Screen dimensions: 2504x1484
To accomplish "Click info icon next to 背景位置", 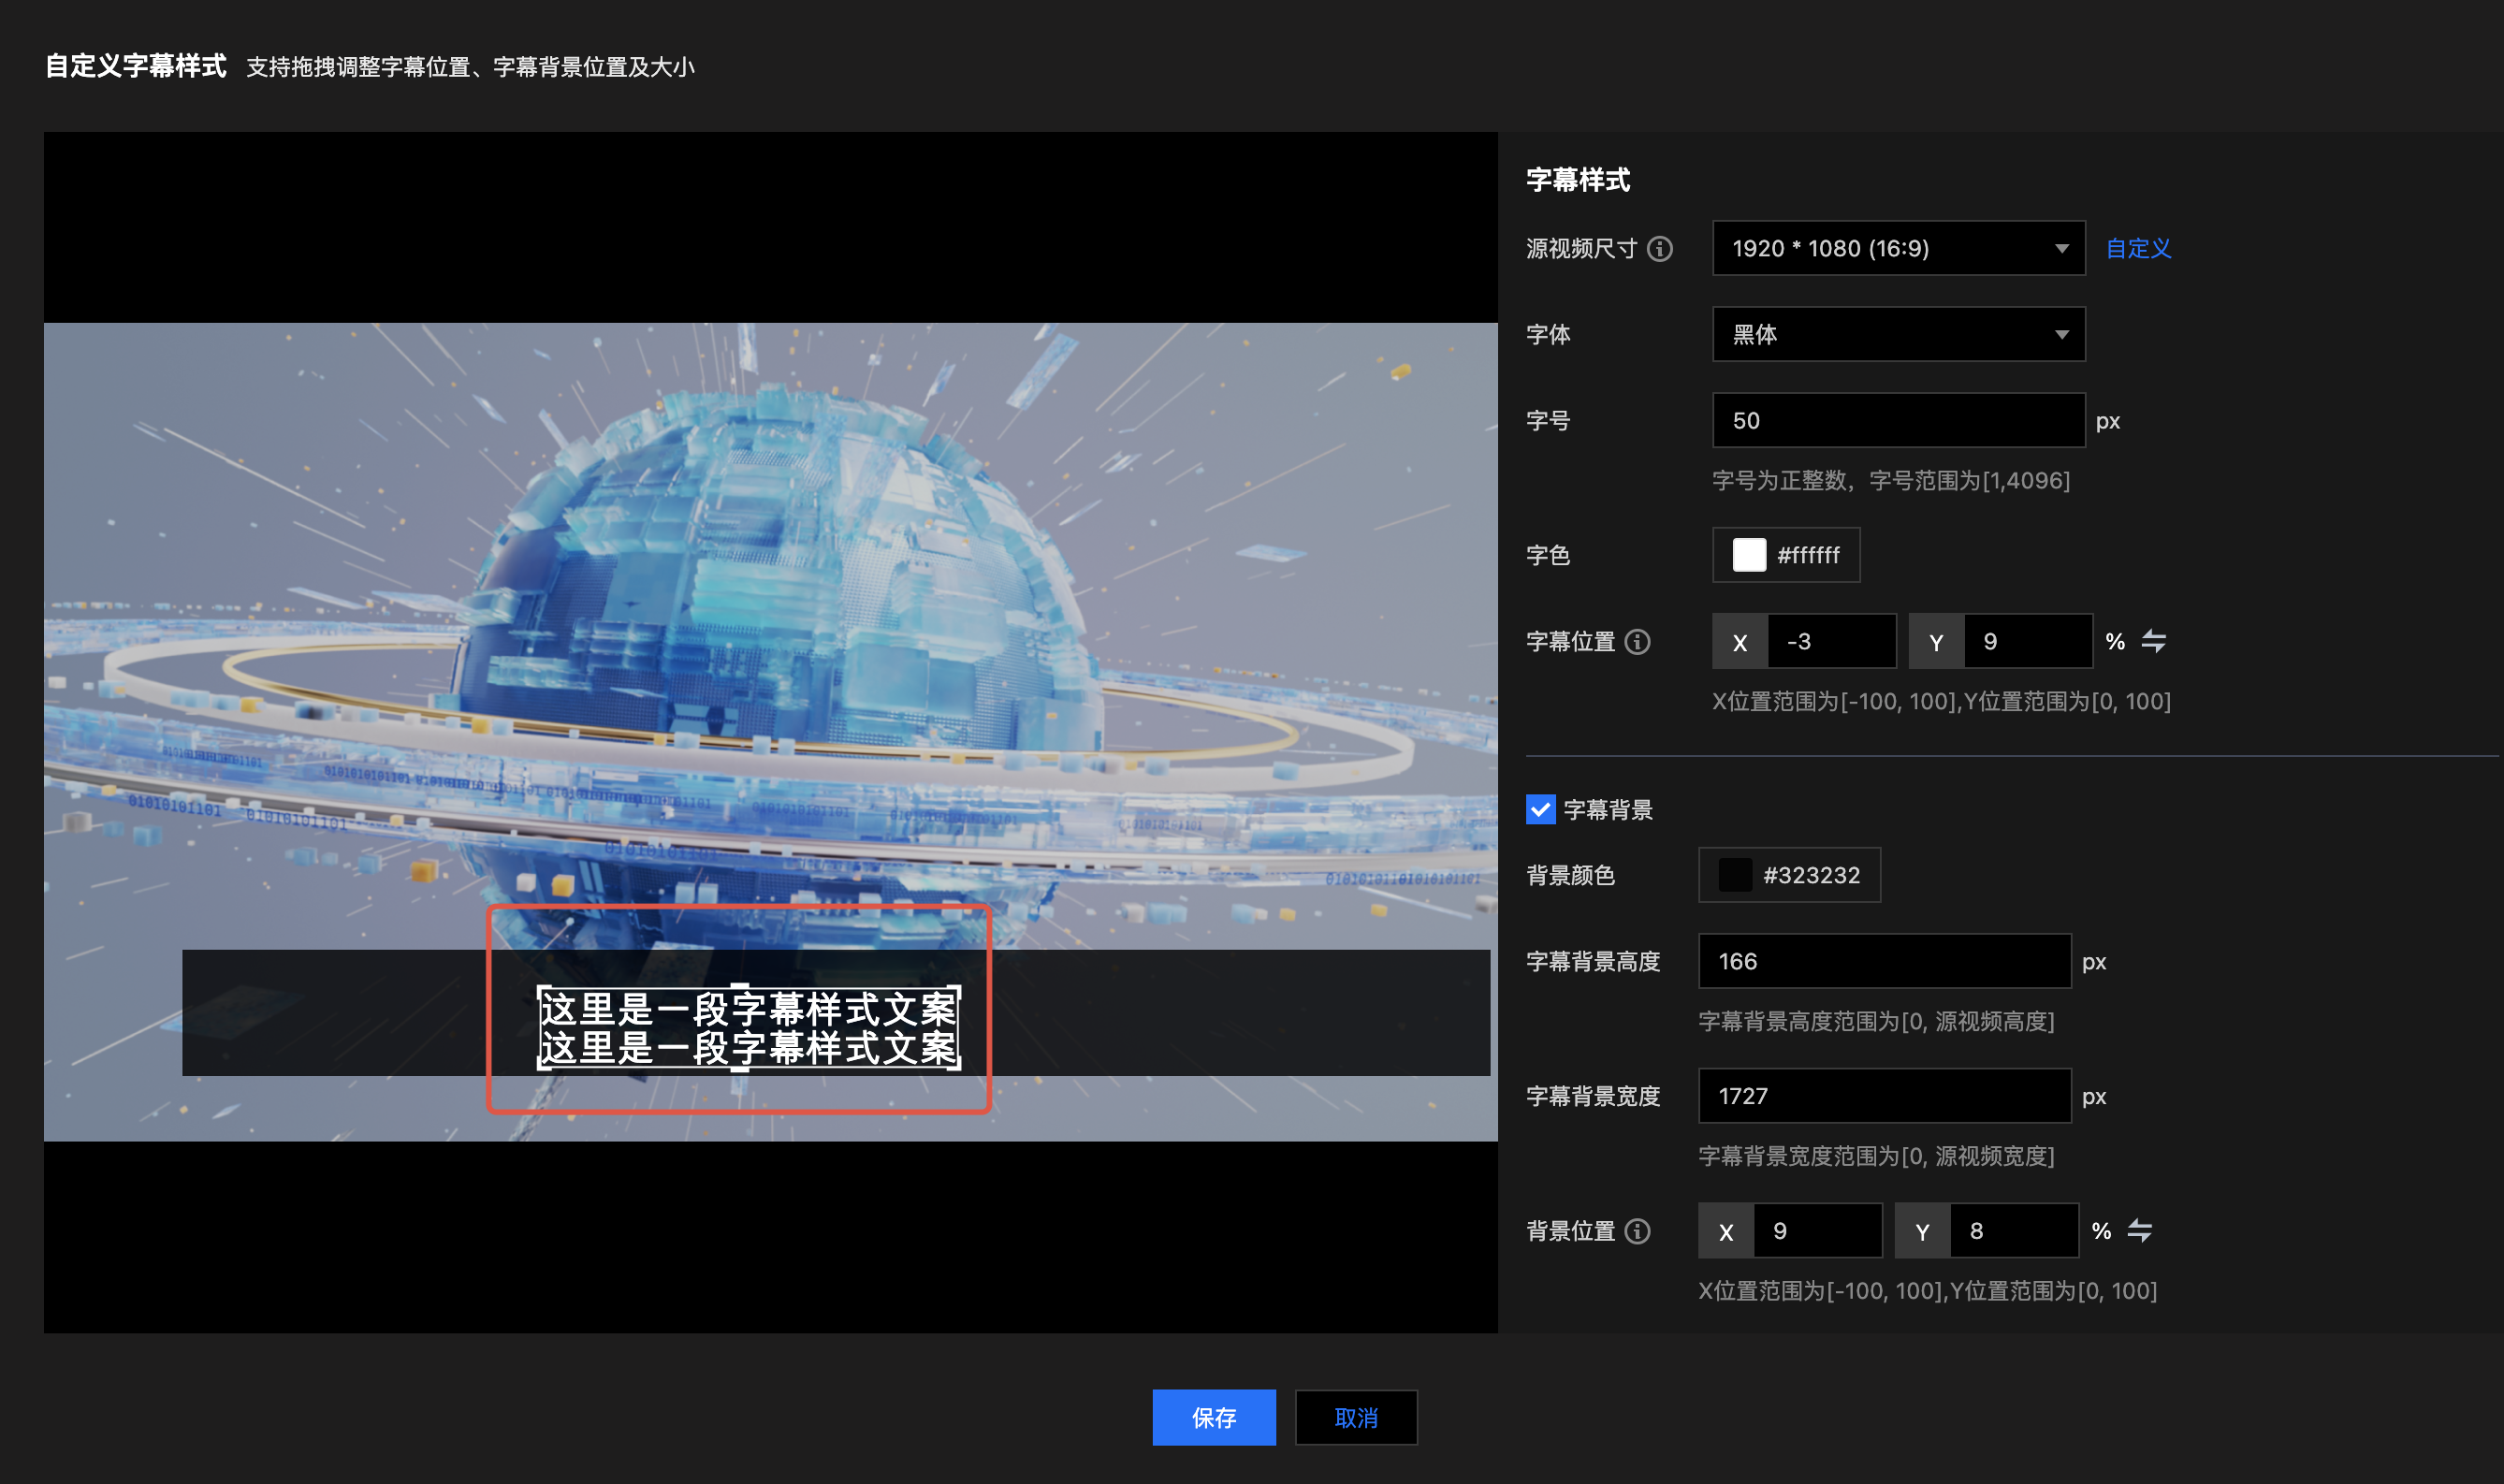I will click(1637, 1231).
